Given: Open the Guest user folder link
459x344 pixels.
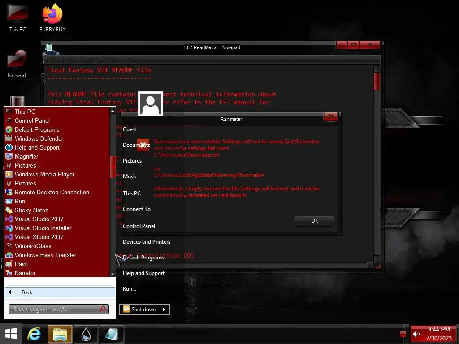Looking at the screenshot, I should tap(130, 129).
